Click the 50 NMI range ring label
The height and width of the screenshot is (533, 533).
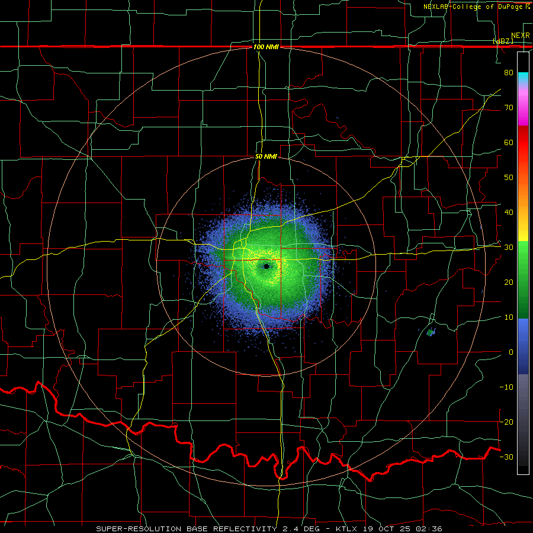[x=266, y=156]
